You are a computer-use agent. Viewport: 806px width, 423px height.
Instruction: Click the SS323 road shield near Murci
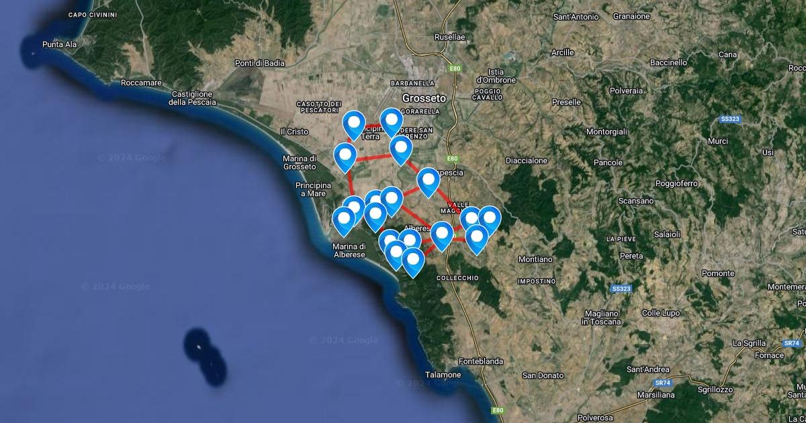click(x=729, y=119)
